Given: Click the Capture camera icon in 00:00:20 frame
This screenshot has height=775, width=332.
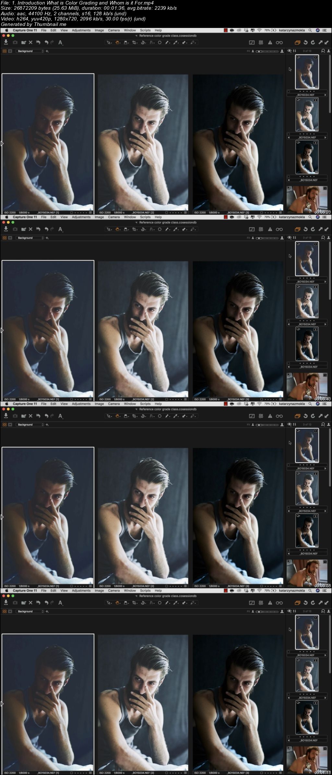Looking at the screenshot, I should click(15, 42).
